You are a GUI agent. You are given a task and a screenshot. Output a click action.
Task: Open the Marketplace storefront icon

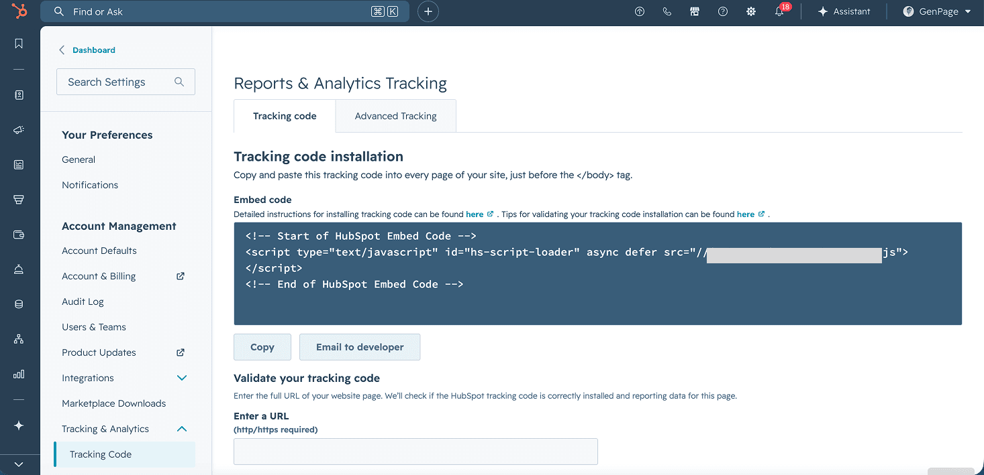tap(695, 11)
